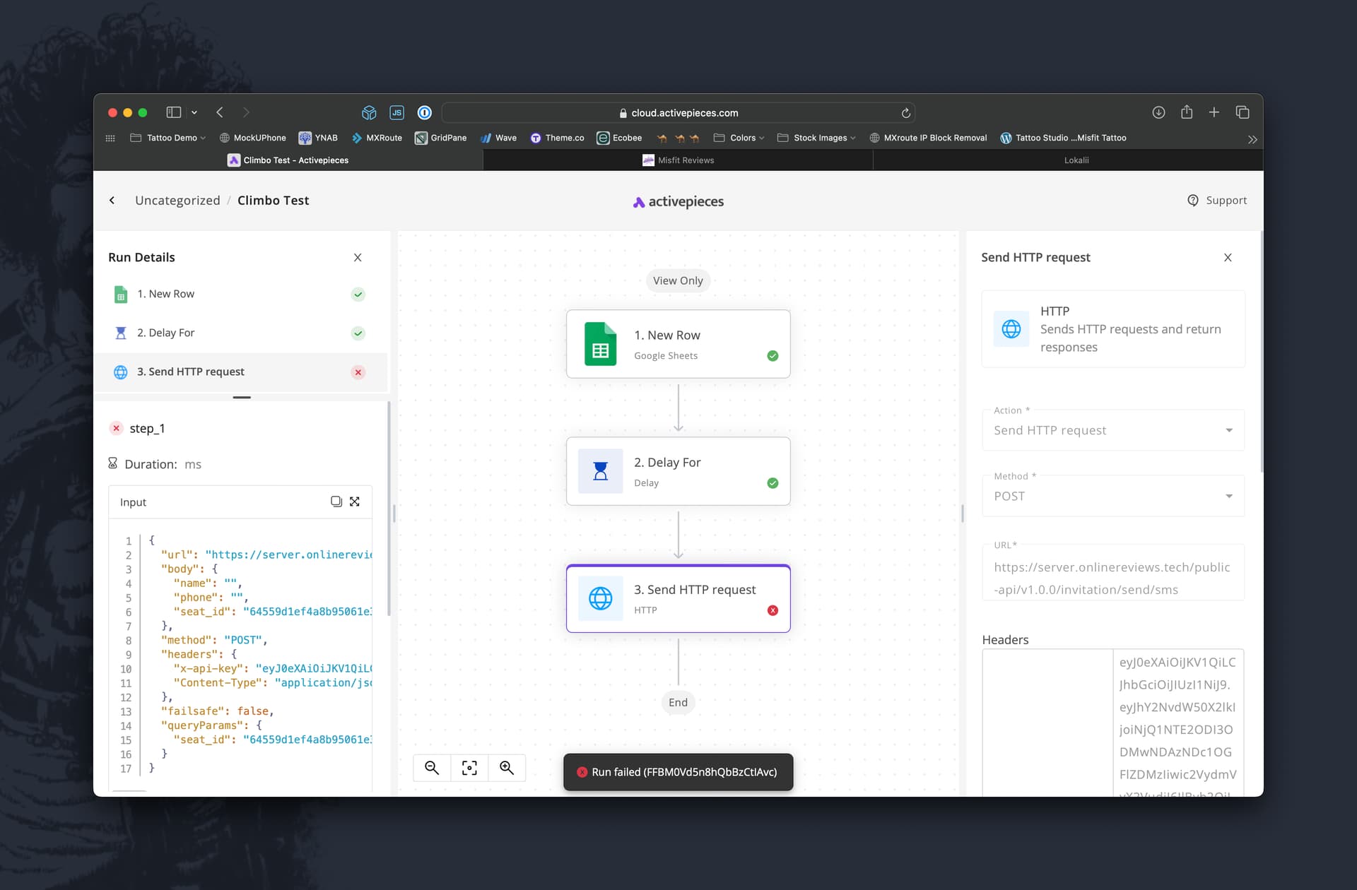Click the Safari share icon
This screenshot has height=890, width=1357.
[x=1187, y=112]
